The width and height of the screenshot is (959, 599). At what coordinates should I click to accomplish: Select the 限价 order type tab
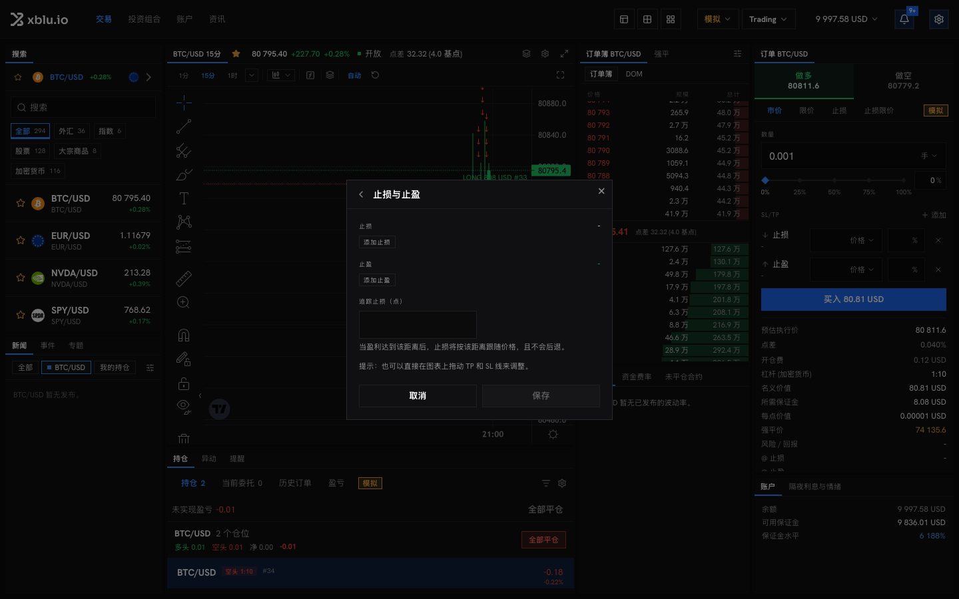(806, 110)
